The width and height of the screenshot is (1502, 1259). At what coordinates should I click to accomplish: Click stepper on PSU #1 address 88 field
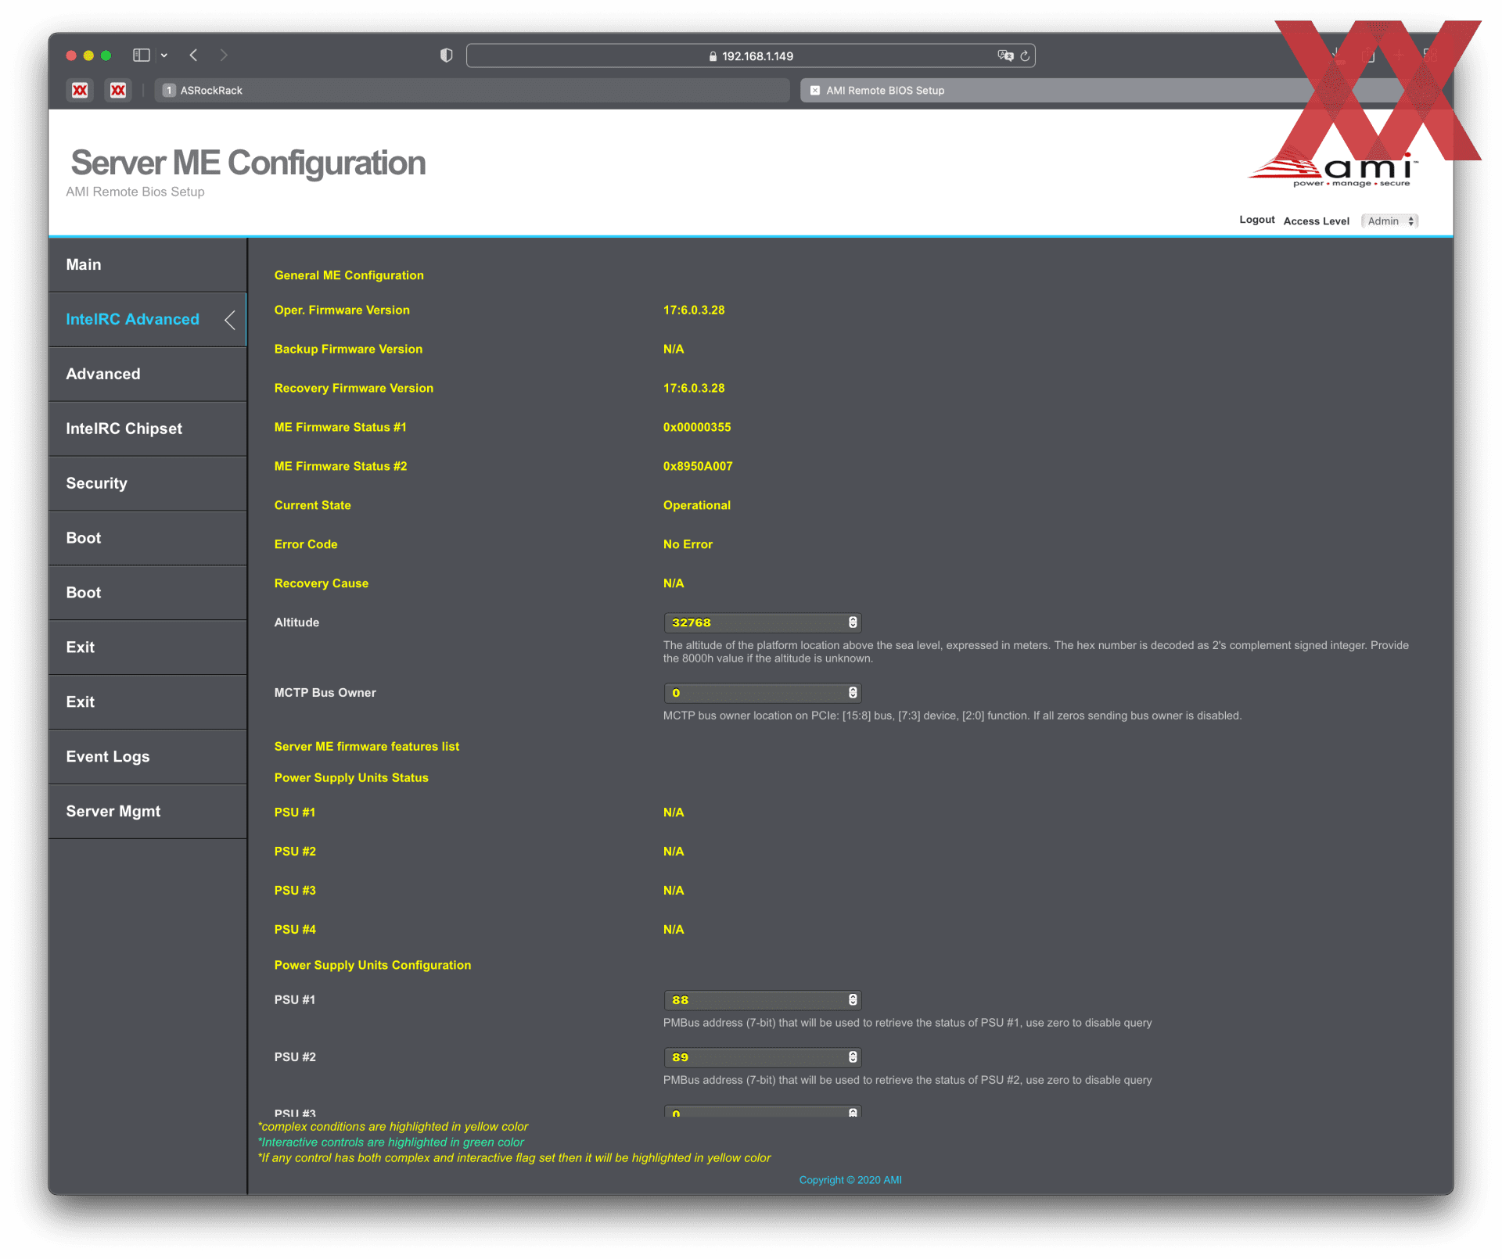[853, 1000]
